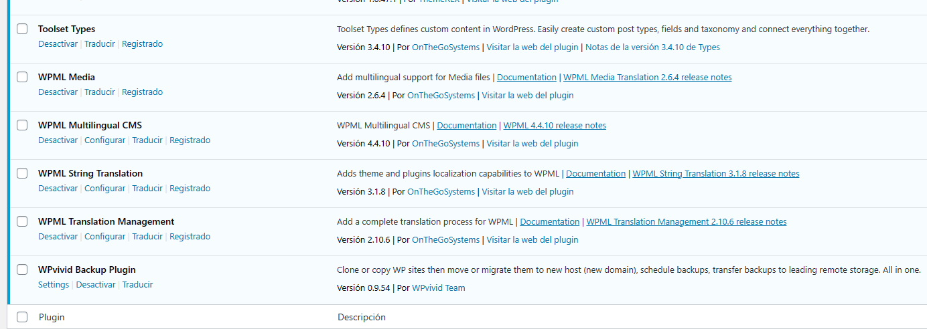This screenshot has height=329, width=927.
Task: Tick the WPML Media checkbox
Action: 22,77
